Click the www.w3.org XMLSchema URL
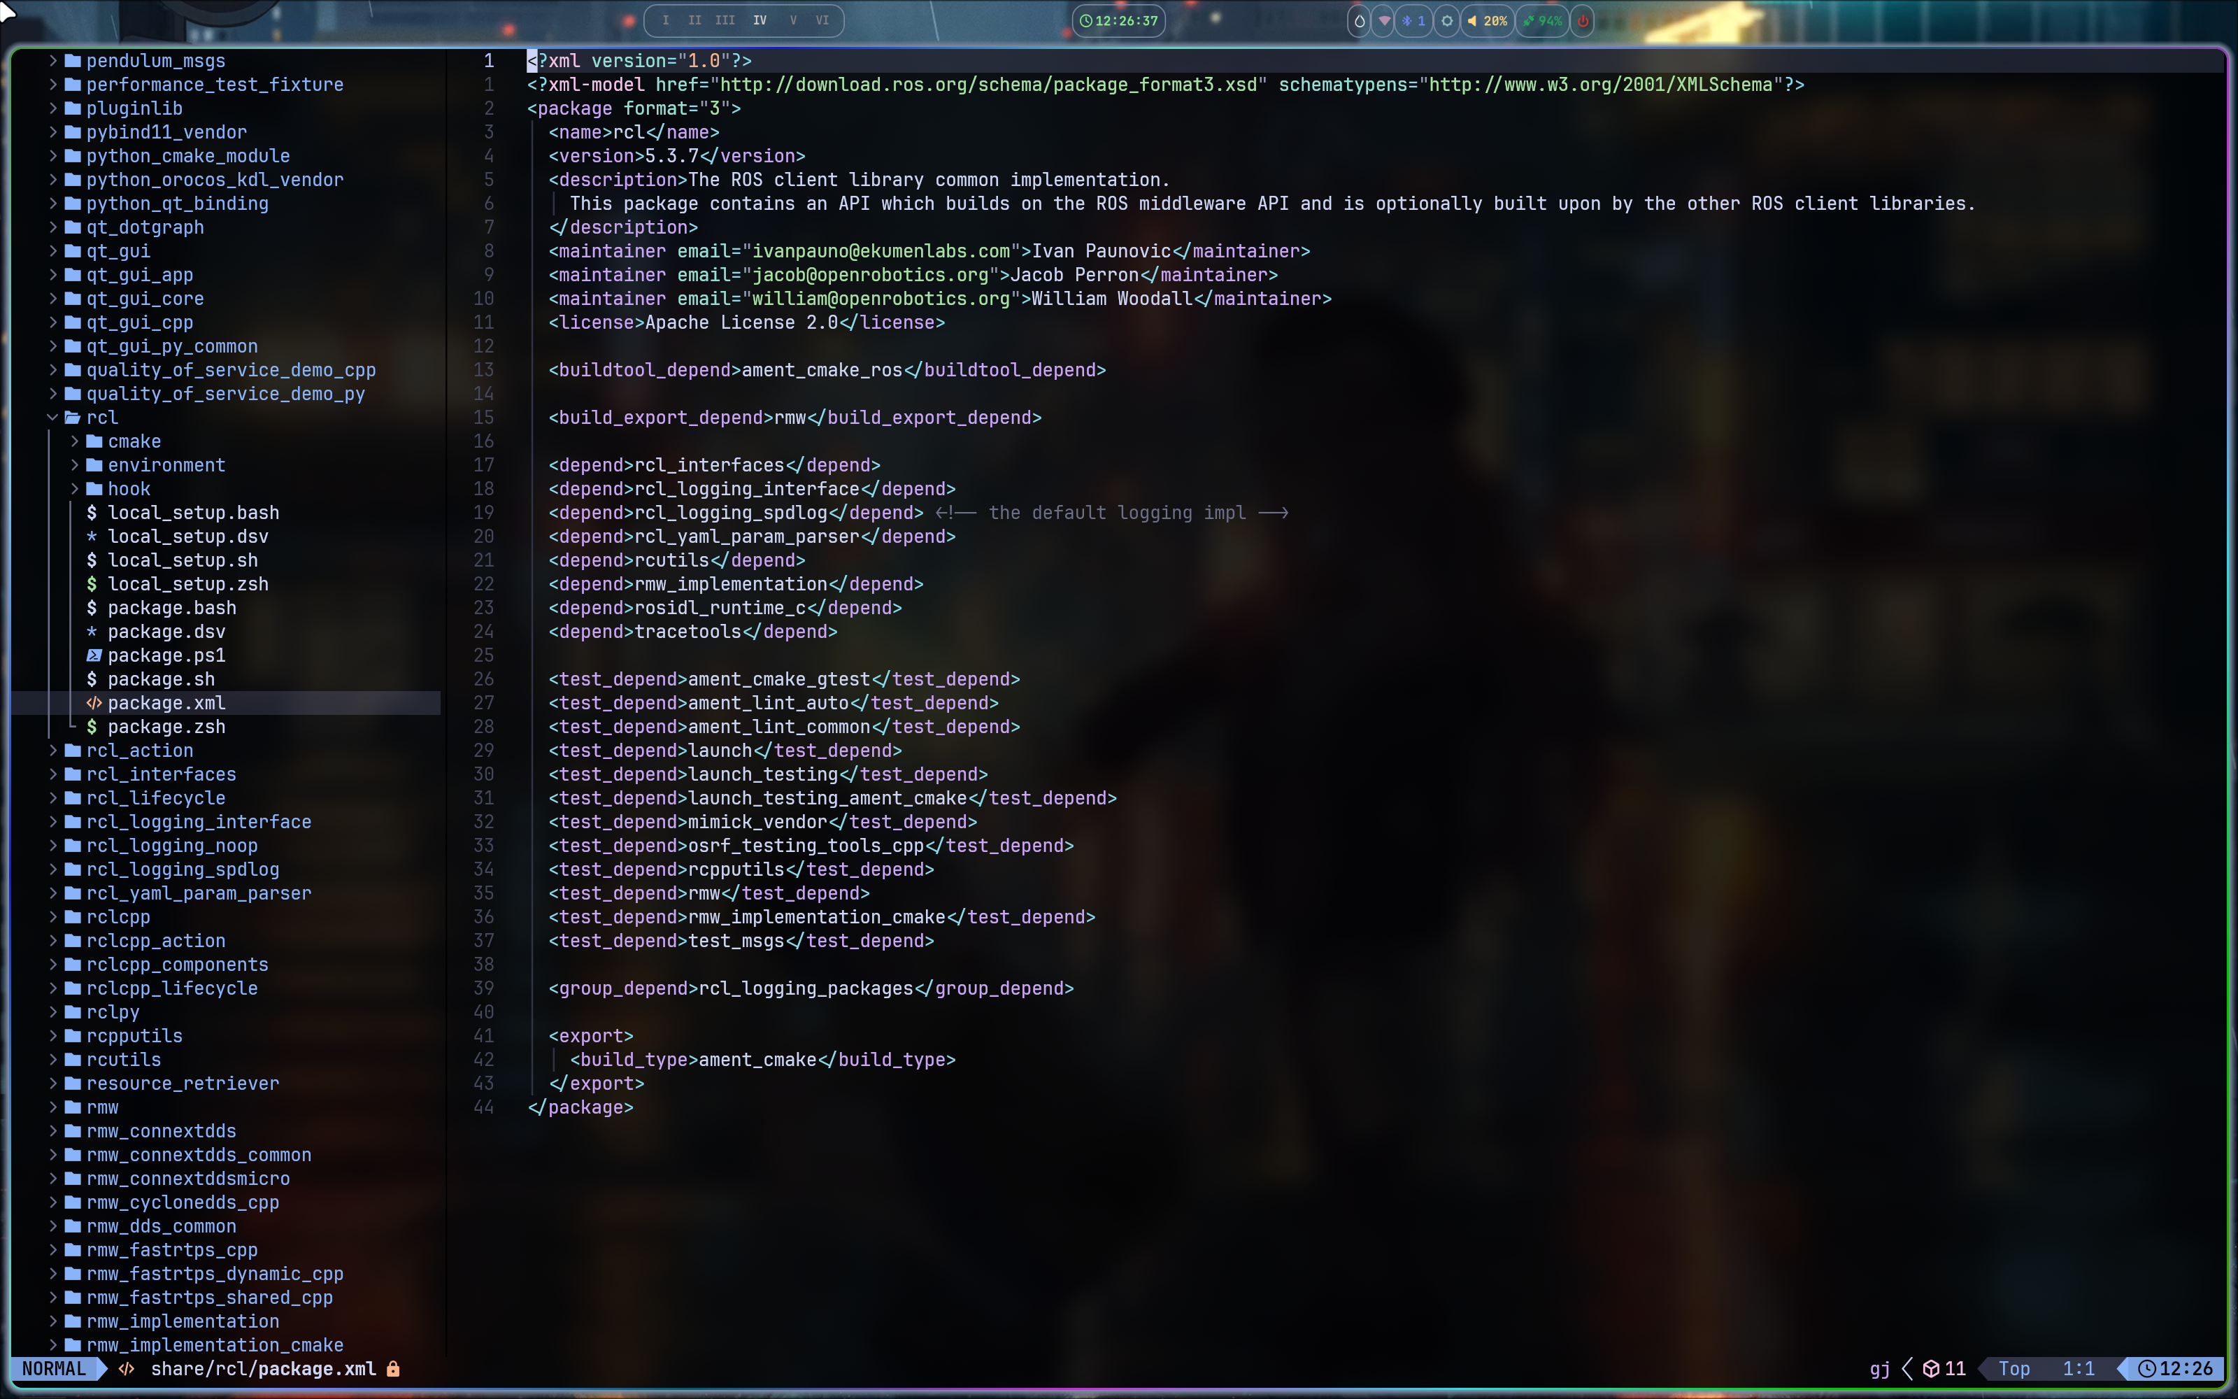This screenshot has height=1399, width=2238. [x=1601, y=85]
